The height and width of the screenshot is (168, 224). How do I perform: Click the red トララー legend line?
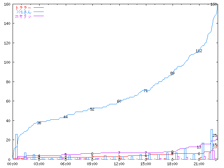point(38,7)
